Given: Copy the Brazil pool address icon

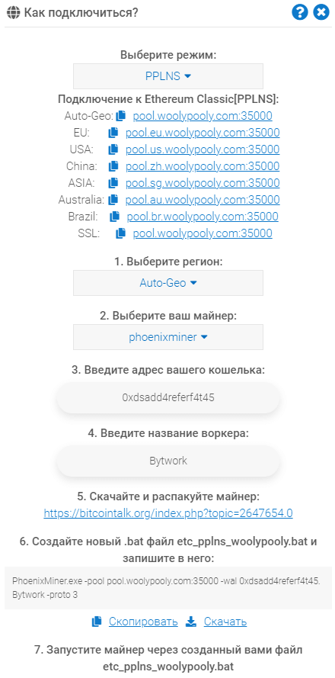Looking at the screenshot, I should [114, 216].
